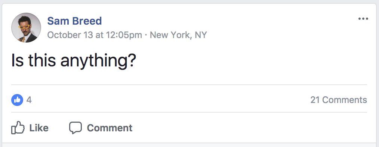Click the Comment text label
This screenshot has width=379, height=147.
coord(110,128)
